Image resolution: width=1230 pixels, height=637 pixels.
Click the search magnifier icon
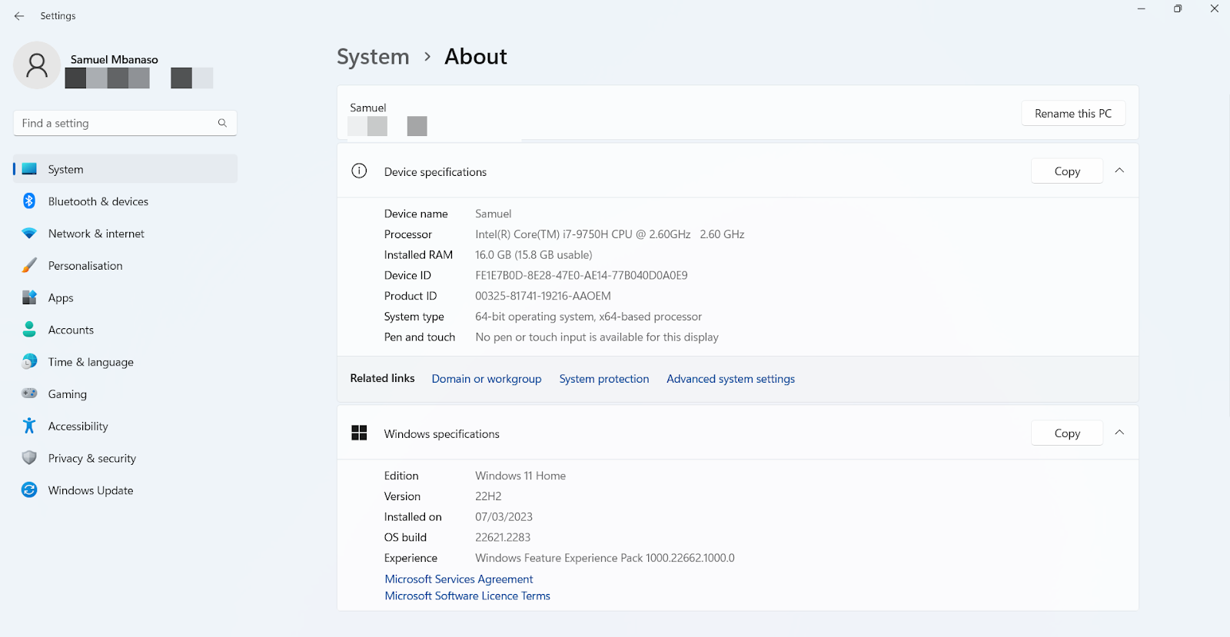pyautogui.click(x=222, y=123)
